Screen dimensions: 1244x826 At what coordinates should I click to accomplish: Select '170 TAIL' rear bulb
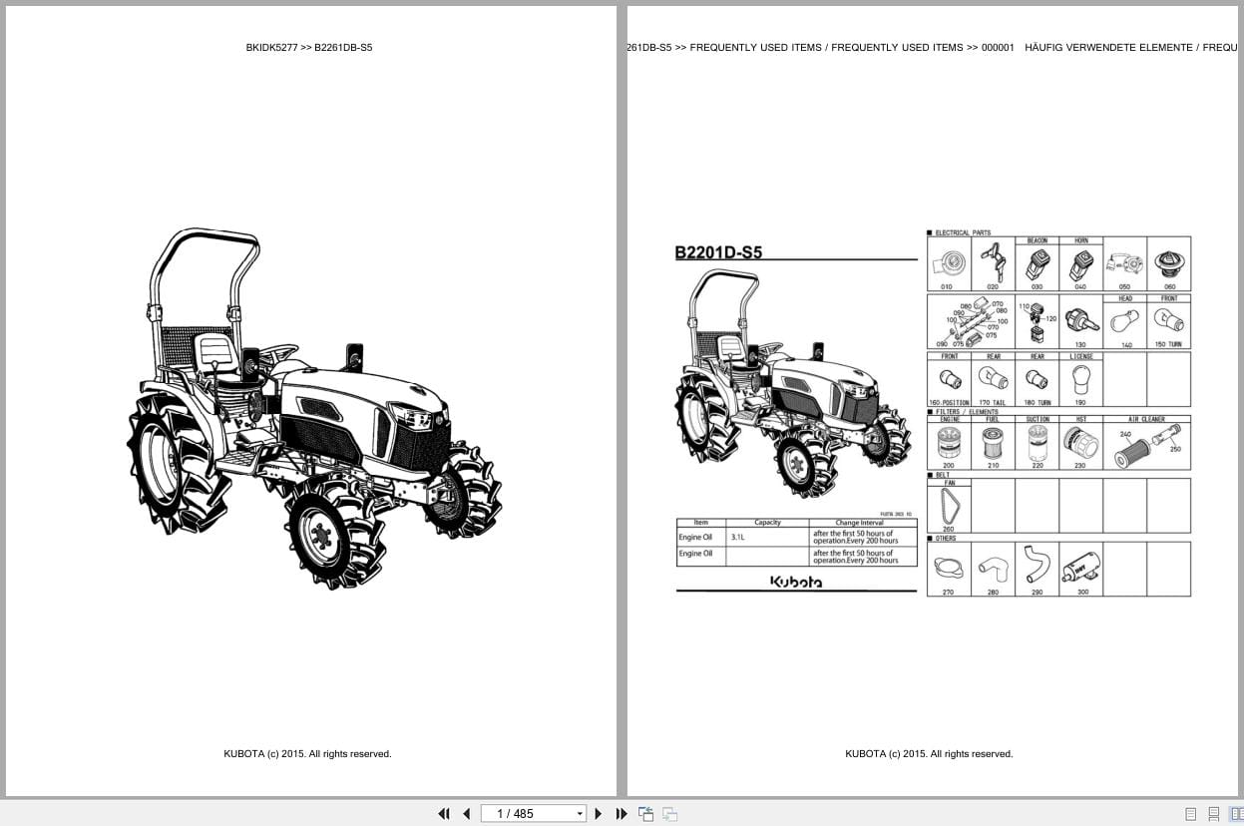pos(993,380)
